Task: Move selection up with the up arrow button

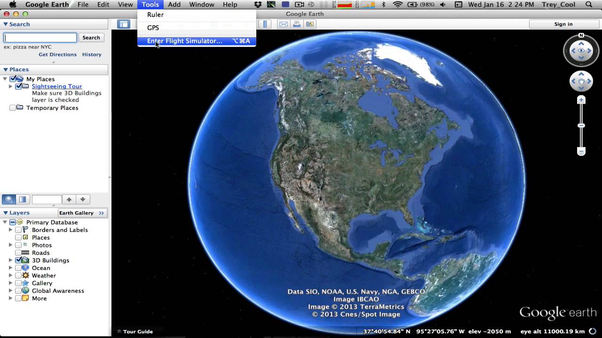Action: (69, 200)
